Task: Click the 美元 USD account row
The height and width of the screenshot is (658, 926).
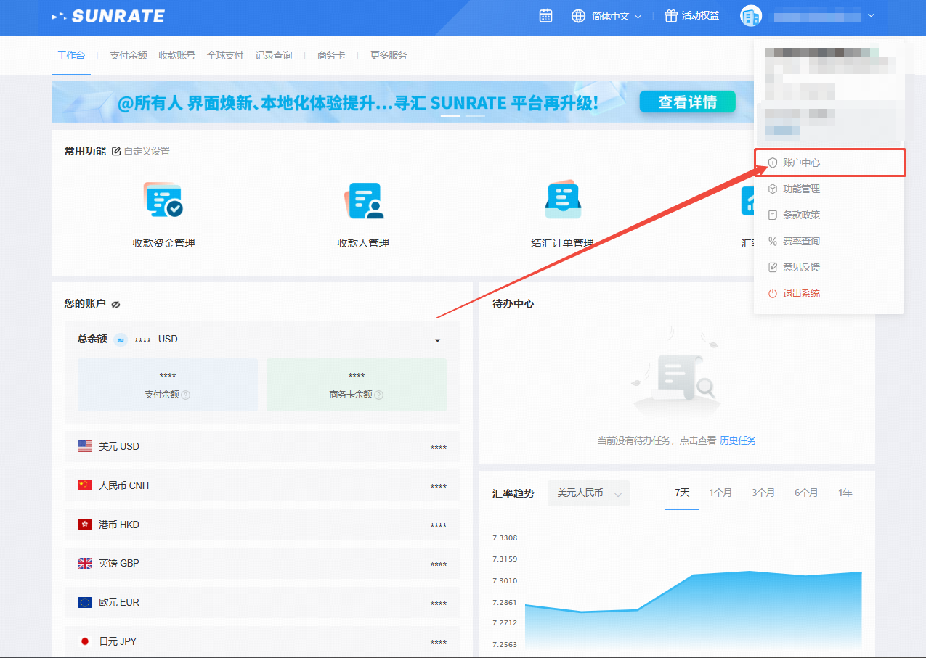Action: 261,446
